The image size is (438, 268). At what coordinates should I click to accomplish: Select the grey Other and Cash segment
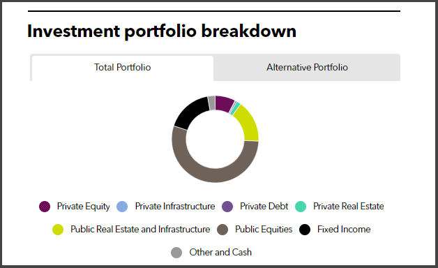pos(211,103)
